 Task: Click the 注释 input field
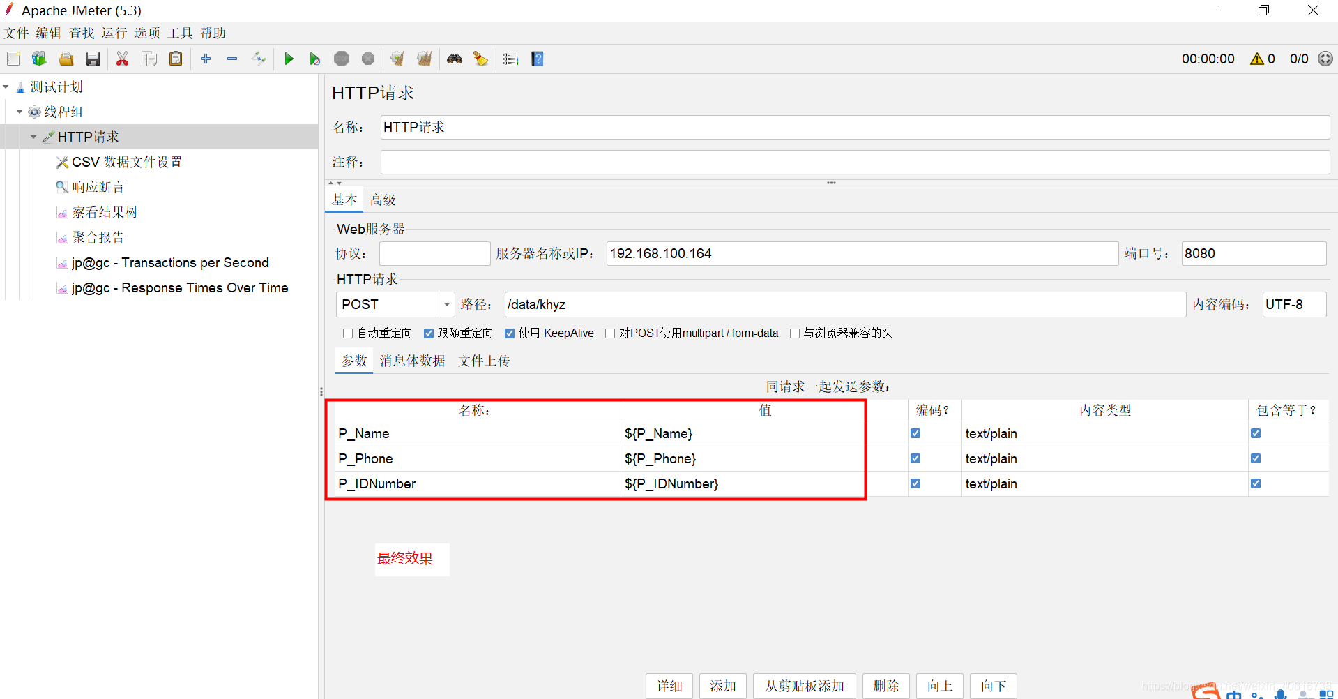855,163
